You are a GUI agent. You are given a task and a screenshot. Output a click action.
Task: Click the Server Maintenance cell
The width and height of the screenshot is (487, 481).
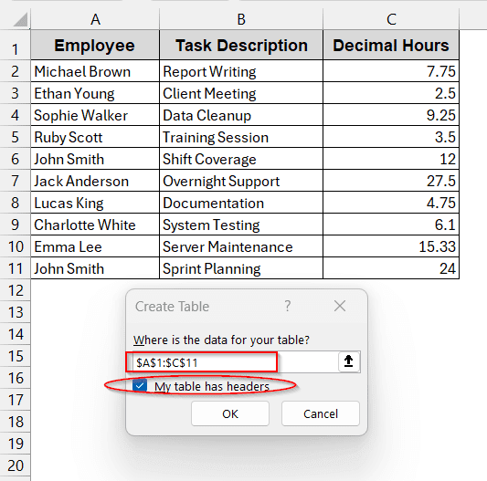(x=241, y=246)
